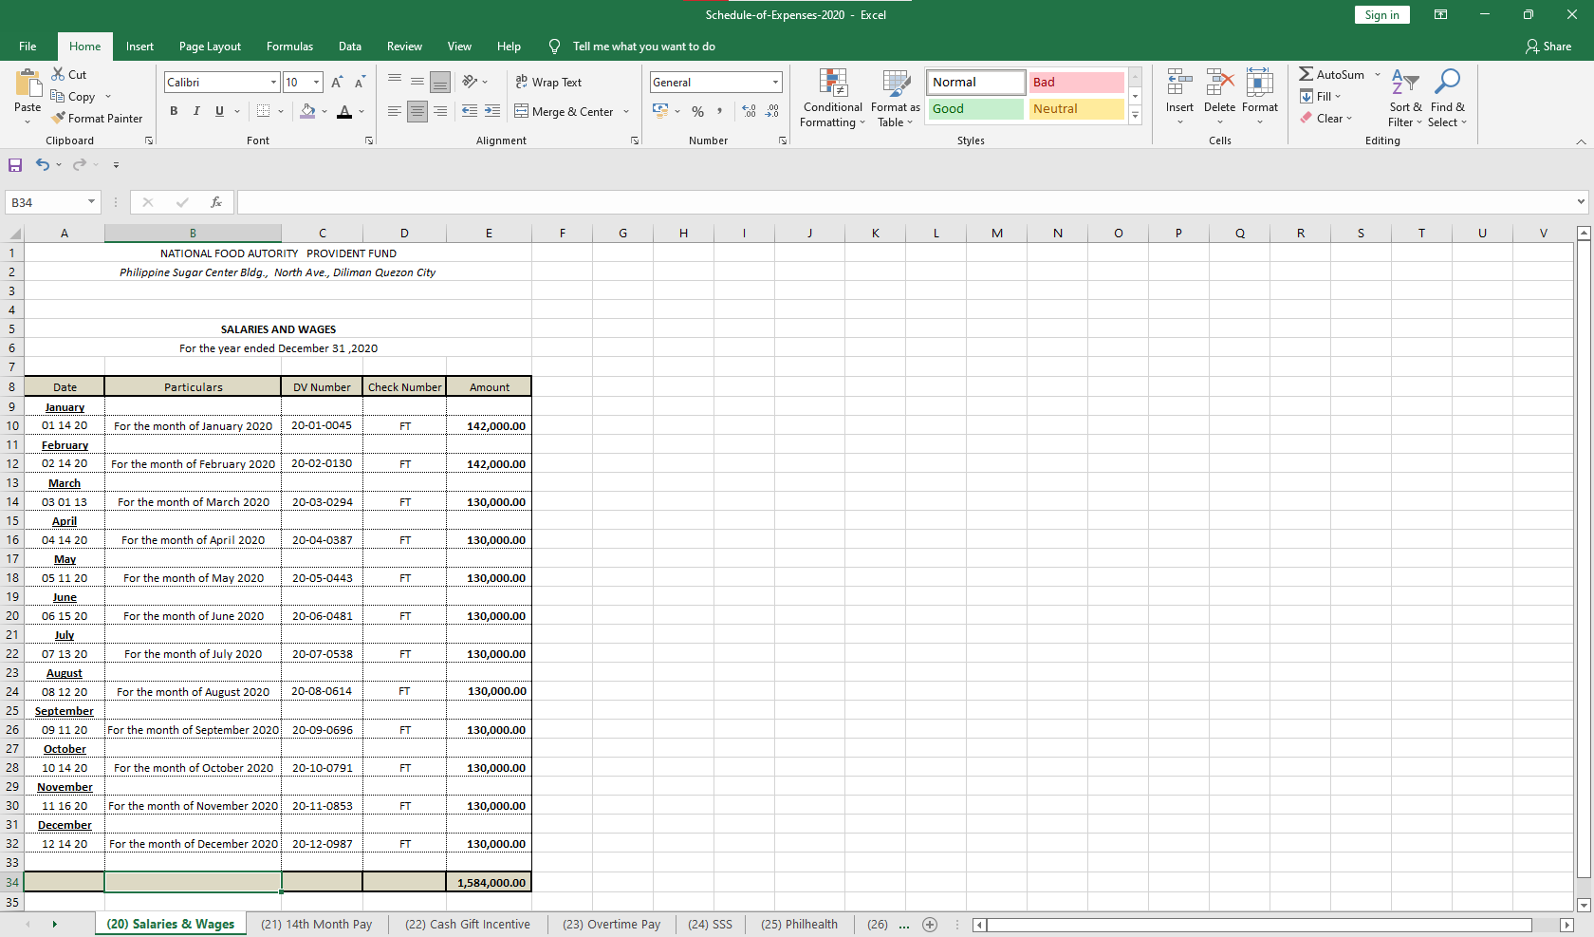This screenshot has width=1594, height=937.
Task: Expand the Name Box dropdown arrow
Action: coord(92,202)
